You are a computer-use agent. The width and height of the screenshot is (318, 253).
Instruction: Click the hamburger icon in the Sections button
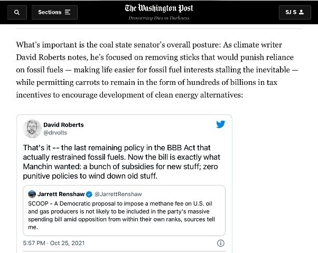68,12
